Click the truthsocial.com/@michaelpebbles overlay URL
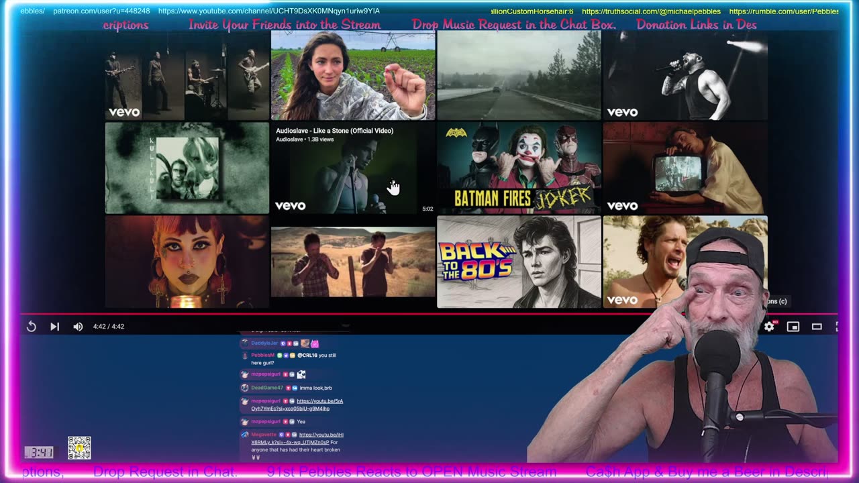 (x=651, y=11)
